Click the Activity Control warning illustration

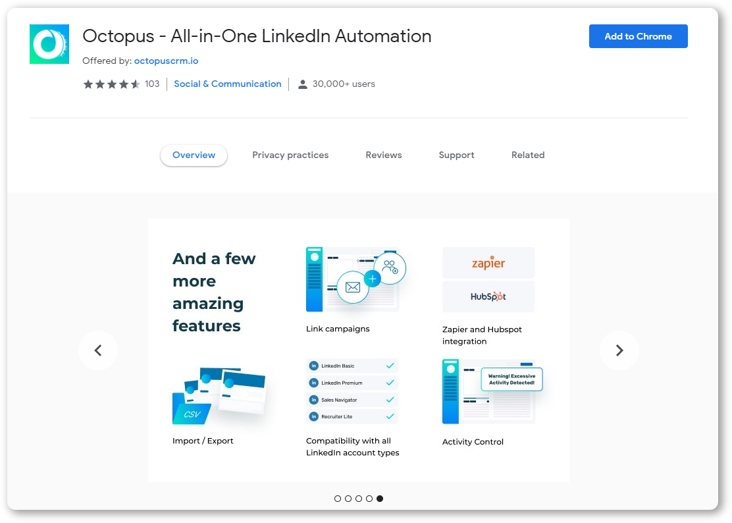point(492,391)
